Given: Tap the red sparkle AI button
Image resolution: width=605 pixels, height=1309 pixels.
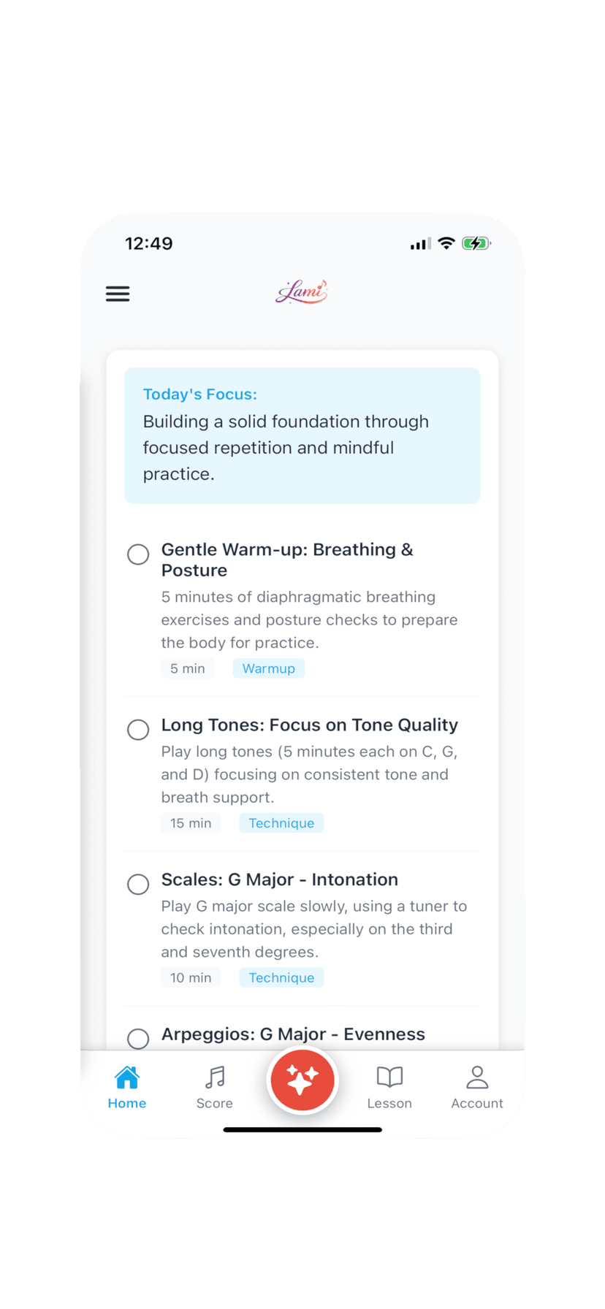Looking at the screenshot, I should [302, 1080].
